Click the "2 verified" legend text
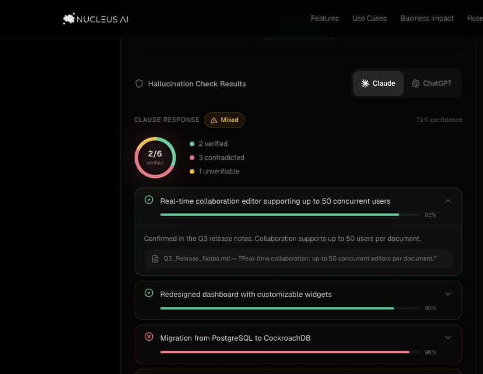Screen dimensions: 483x374 (213, 144)
